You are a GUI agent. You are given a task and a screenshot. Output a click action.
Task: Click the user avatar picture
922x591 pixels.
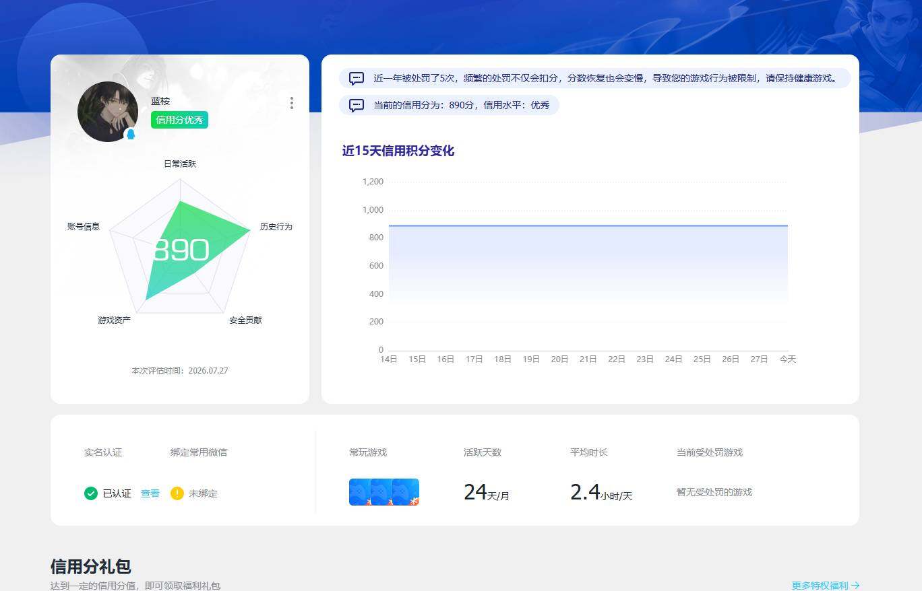coord(108,112)
